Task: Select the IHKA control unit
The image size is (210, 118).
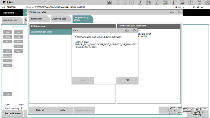Action: click(19, 37)
